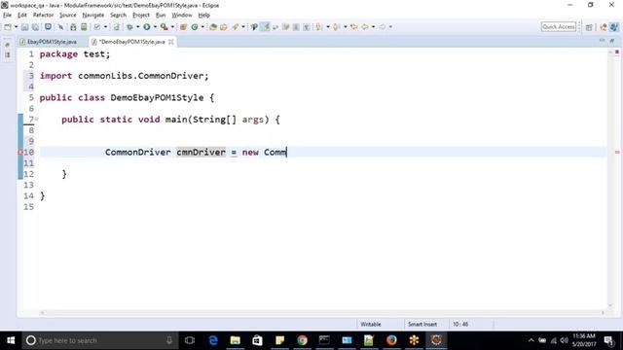This screenshot has height=350, width=623.
Task: Click the vertical scrollbar of the editor
Action: (x=610, y=179)
